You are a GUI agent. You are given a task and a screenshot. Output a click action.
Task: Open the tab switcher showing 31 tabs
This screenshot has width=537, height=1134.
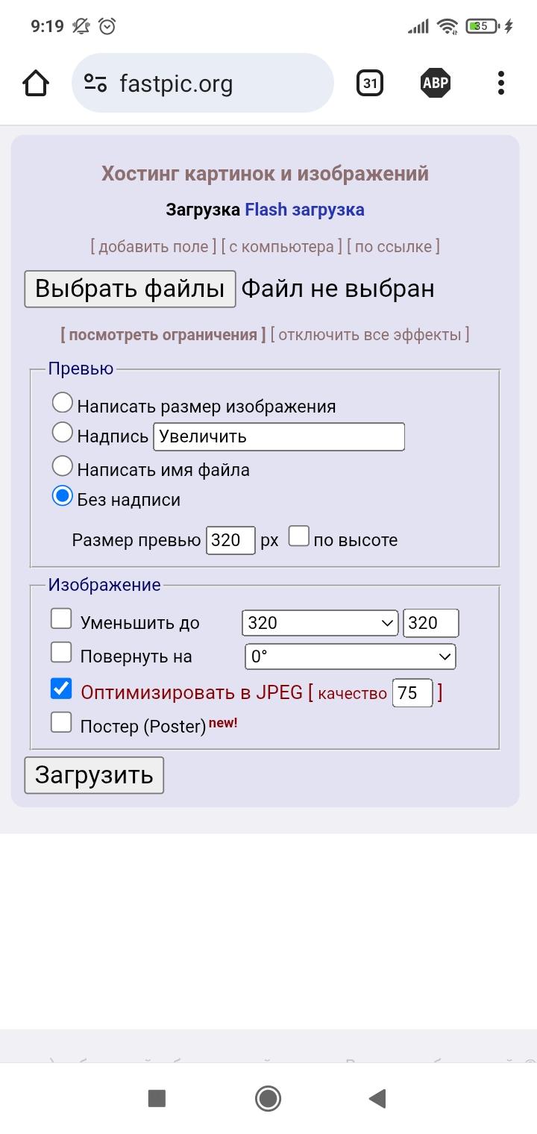pos(369,84)
